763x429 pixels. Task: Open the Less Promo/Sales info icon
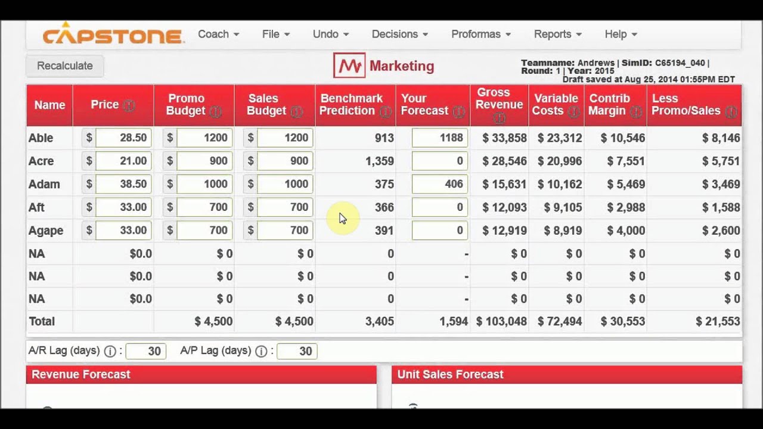[731, 111]
